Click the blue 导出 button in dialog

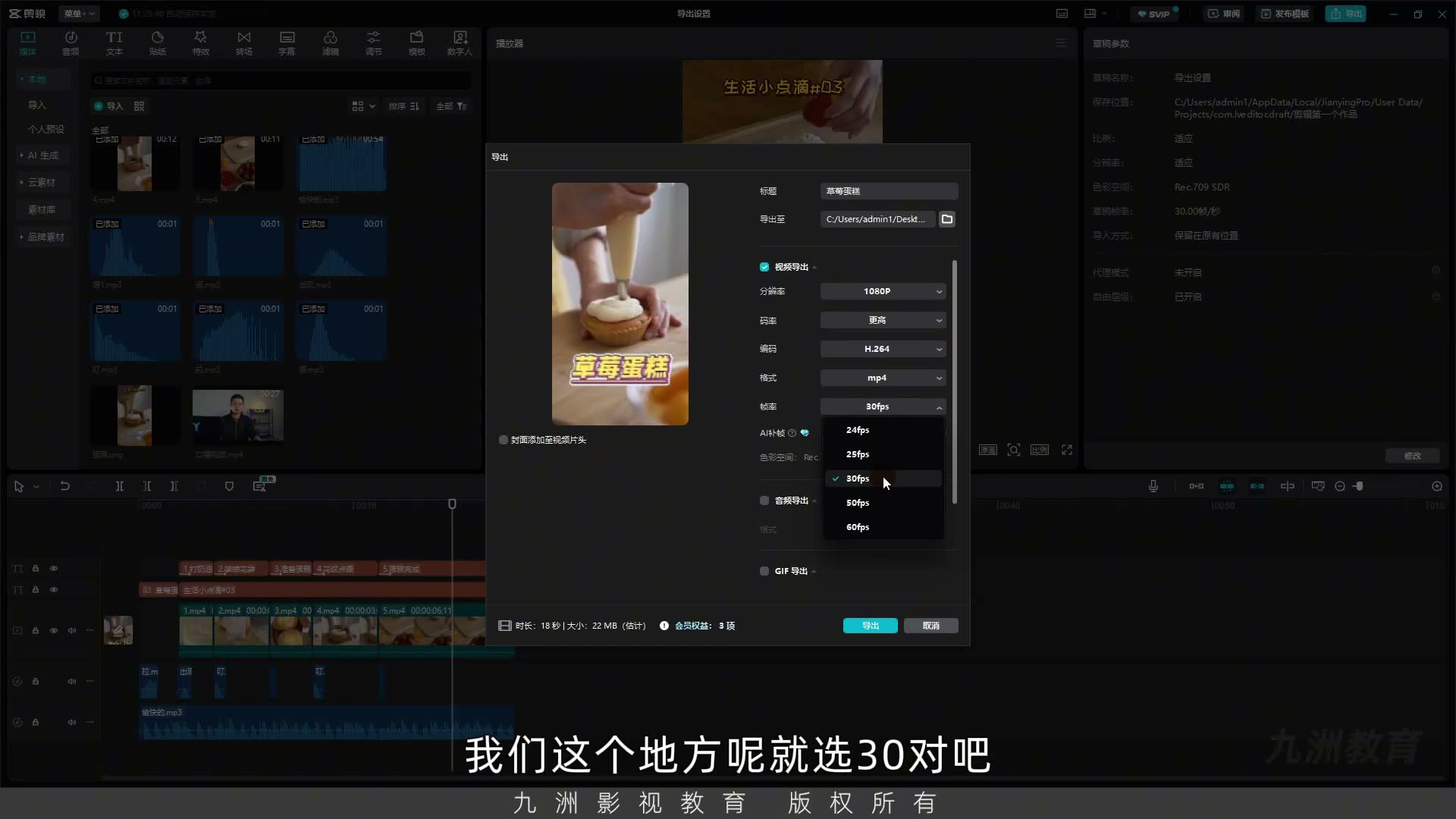click(870, 626)
